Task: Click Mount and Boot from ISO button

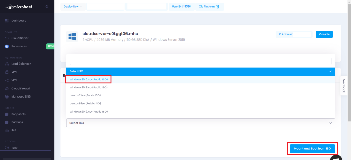Action: (312, 149)
